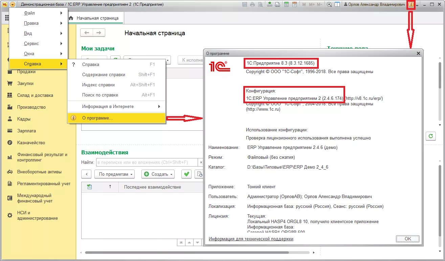Viewport: 445px width, 261px height.
Task: Click the zoom magnifier icon in the title toolbar
Action: pos(329,4)
